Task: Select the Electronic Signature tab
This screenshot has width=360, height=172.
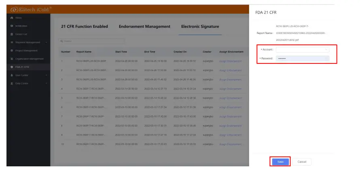Action: click(200, 27)
